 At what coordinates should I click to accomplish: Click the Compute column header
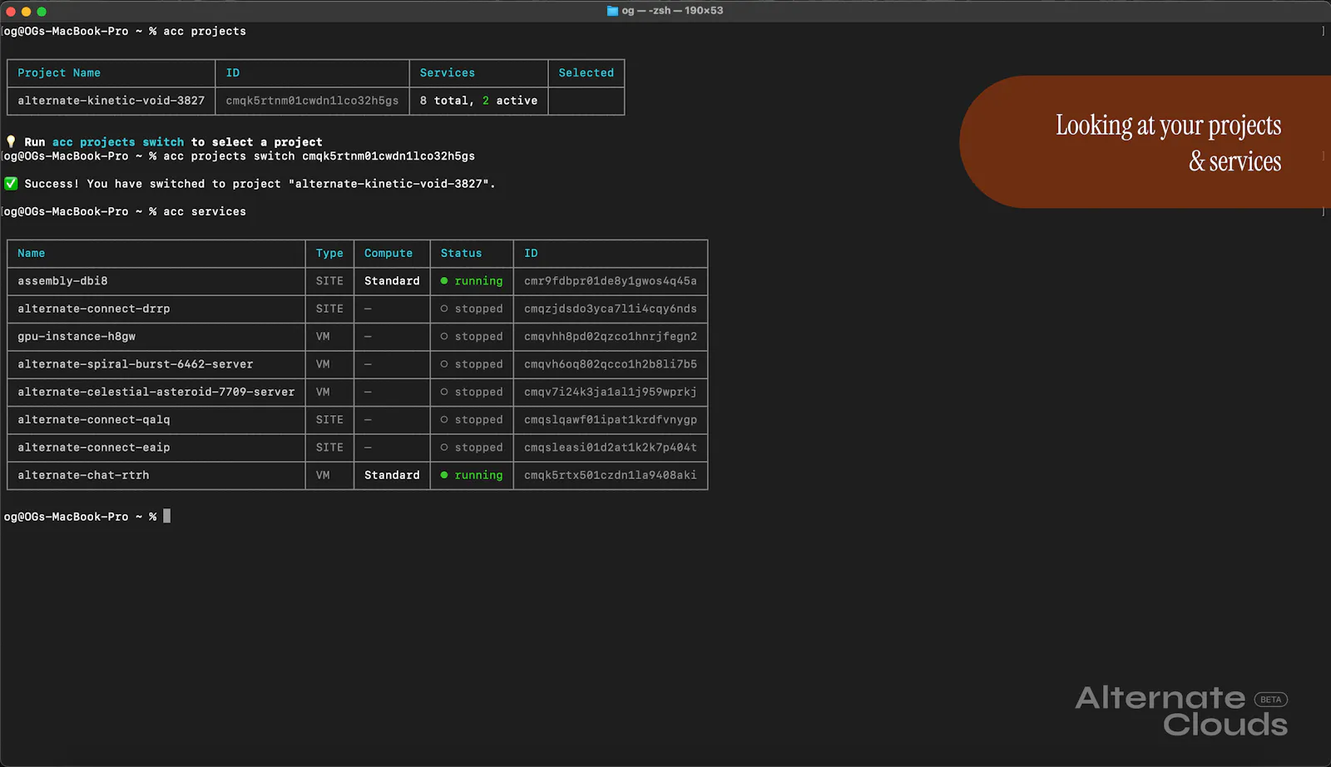[388, 253]
